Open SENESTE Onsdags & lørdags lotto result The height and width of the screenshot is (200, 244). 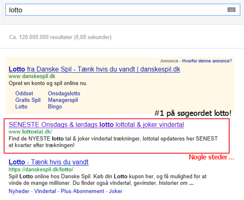pyautogui.click(x=96, y=125)
